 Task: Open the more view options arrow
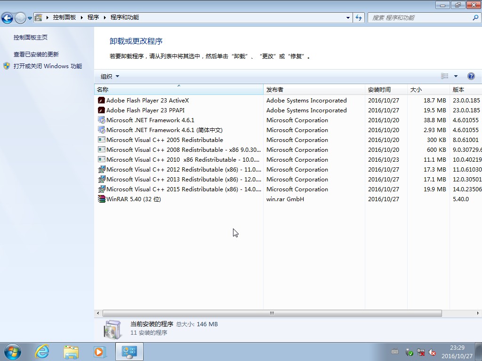(x=456, y=76)
